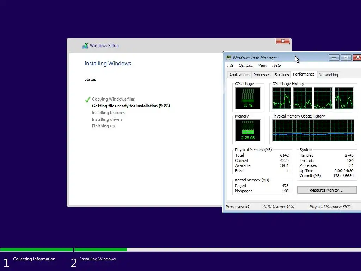The width and height of the screenshot is (361, 271).
Task: Click the Memory 2.28 GB gauge
Action: pos(248,131)
